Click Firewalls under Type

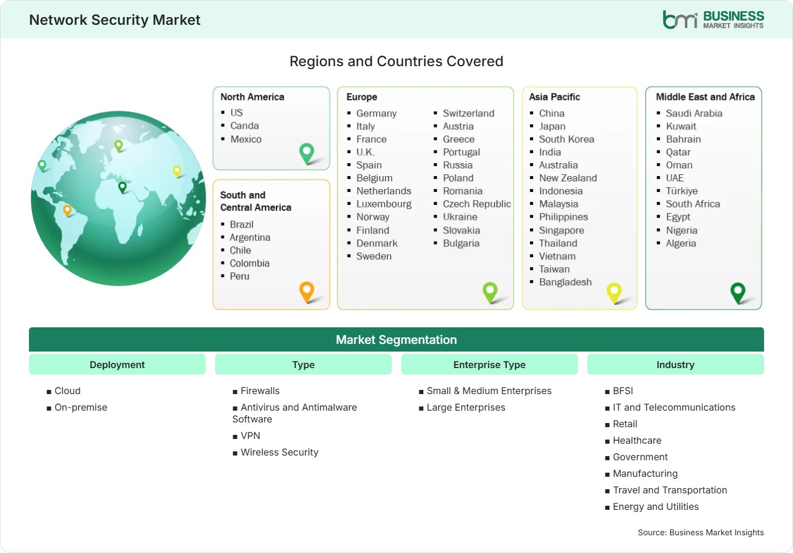pos(260,391)
